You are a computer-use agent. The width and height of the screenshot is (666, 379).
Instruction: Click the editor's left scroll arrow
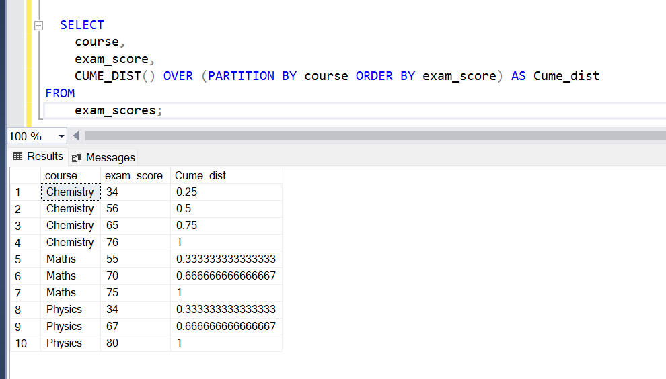pos(76,136)
